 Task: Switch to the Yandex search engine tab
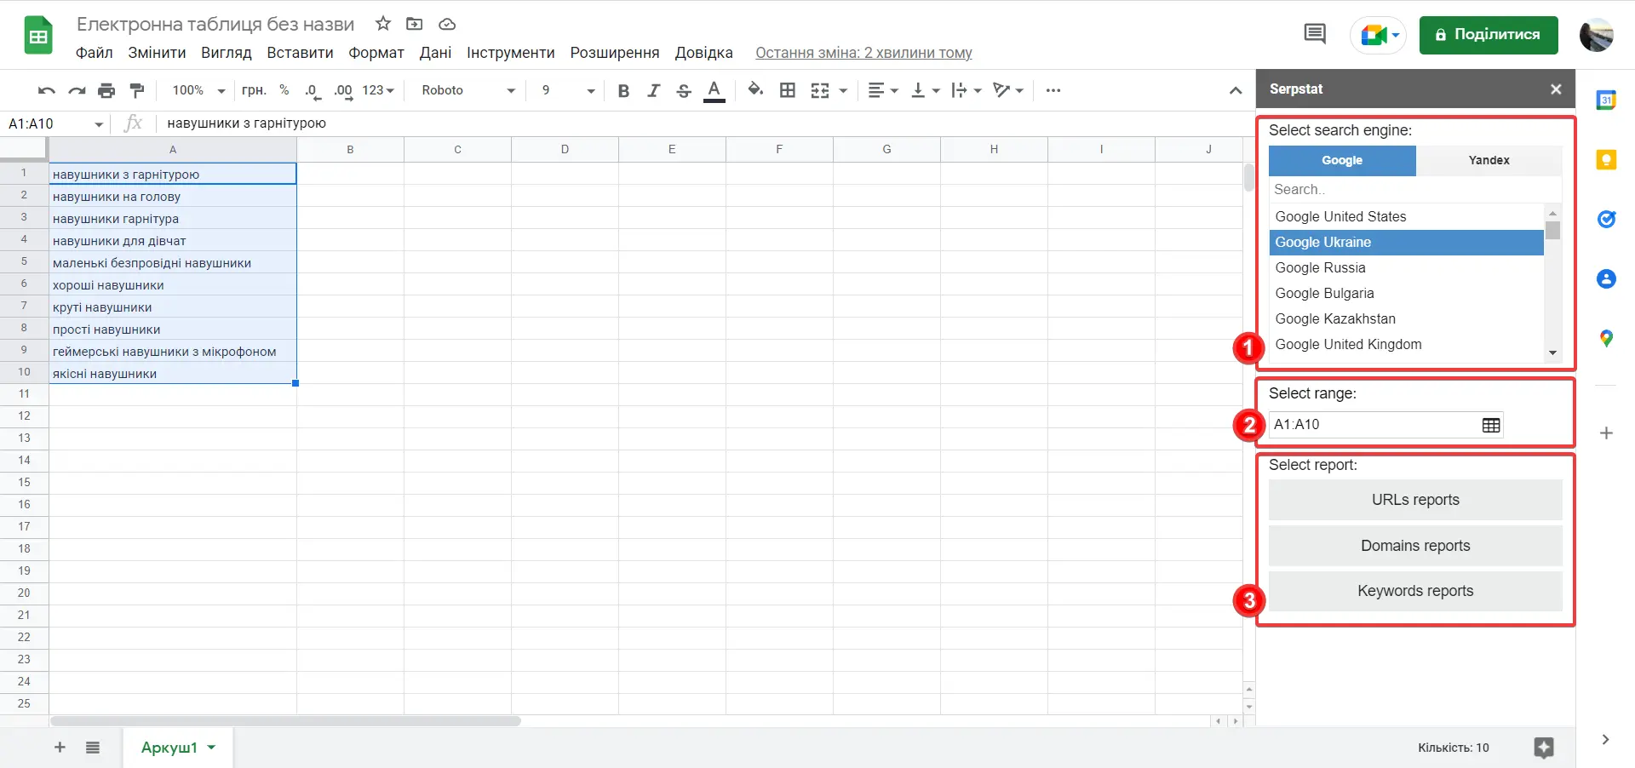pyautogui.click(x=1489, y=160)
